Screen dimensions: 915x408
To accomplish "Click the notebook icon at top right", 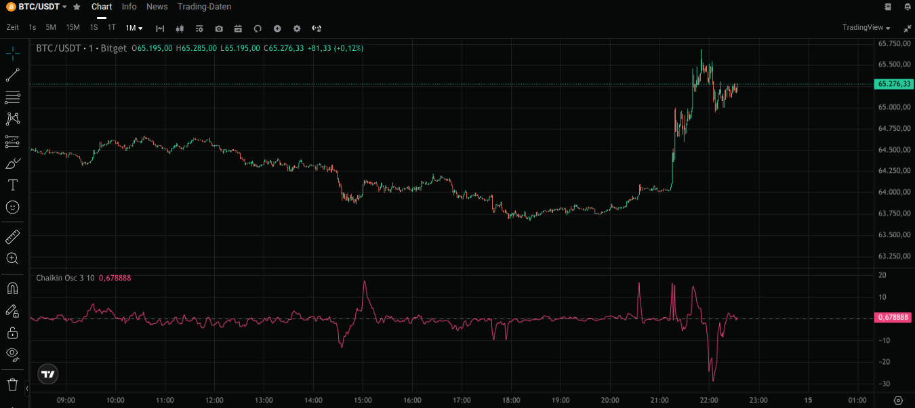I will pyautogui.click(x=889, y=7).
